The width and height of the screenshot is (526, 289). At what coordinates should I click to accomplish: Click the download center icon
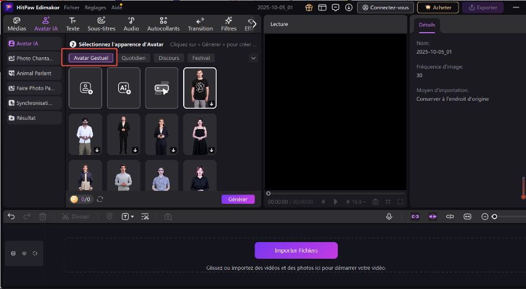349,7
